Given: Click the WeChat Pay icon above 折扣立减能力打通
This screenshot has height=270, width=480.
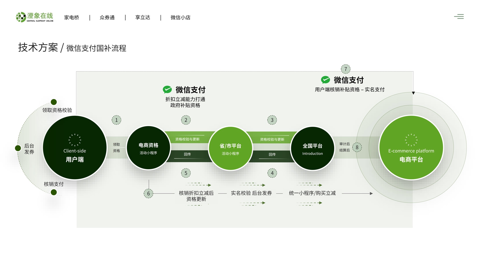Looking at the screenshot, I should 167,89.
